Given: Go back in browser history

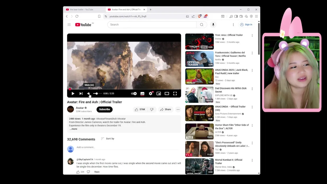Looking at the screenshot, I should [67, 16].
